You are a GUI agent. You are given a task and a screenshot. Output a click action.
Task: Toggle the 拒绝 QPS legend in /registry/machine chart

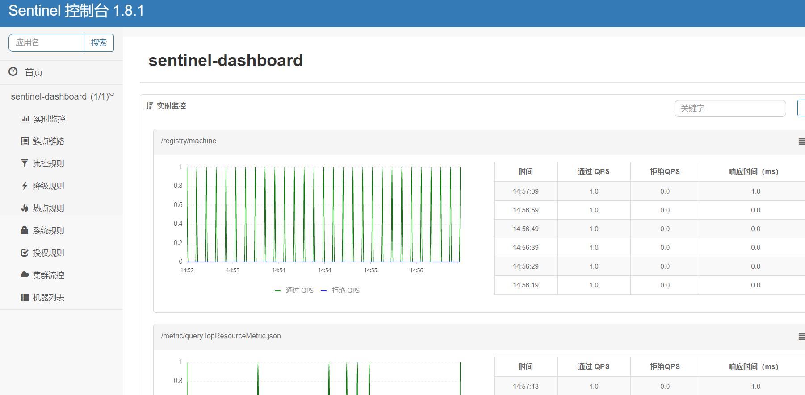[x=340, y=290]
